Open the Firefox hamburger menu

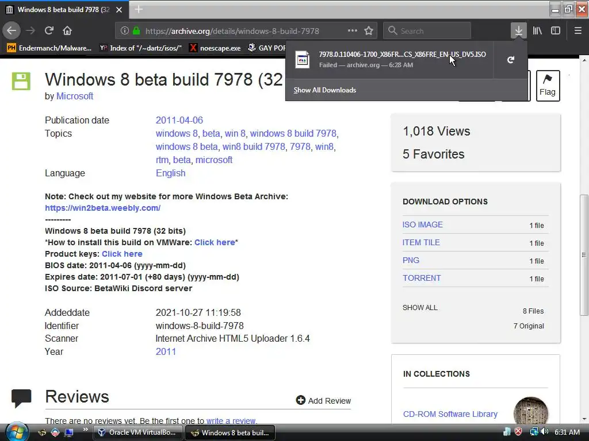(577, 31)
